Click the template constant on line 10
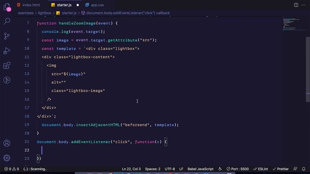 coord(66,48)
